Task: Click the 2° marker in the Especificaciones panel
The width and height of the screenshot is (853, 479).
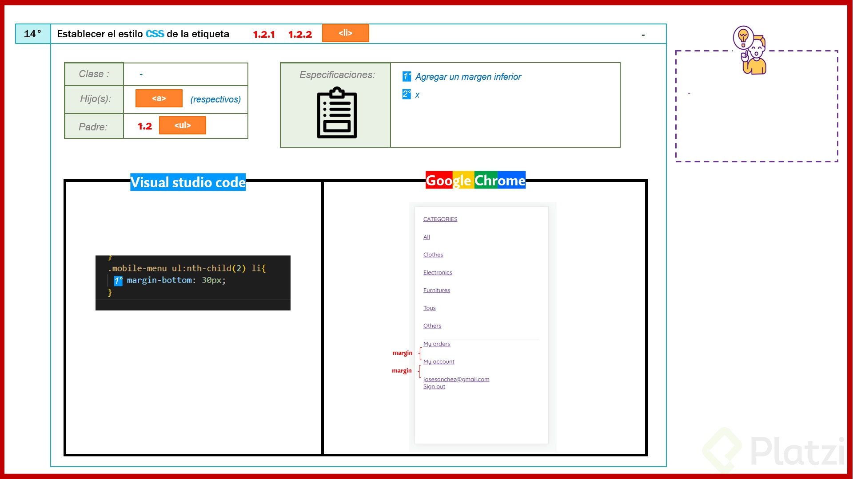Action: [x=407, y=94]
